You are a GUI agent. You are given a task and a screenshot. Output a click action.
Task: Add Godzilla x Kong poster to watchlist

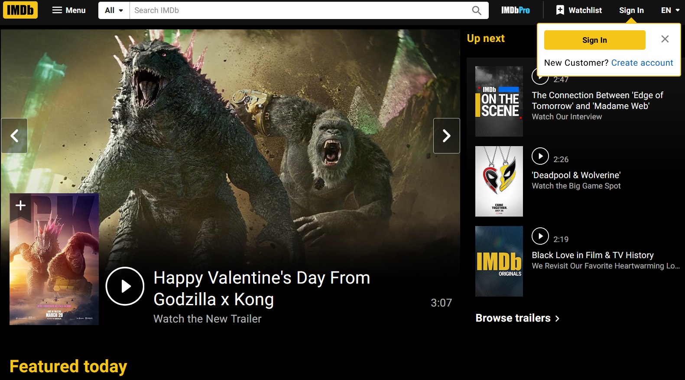pyautogui.click(x=20, y=205)
